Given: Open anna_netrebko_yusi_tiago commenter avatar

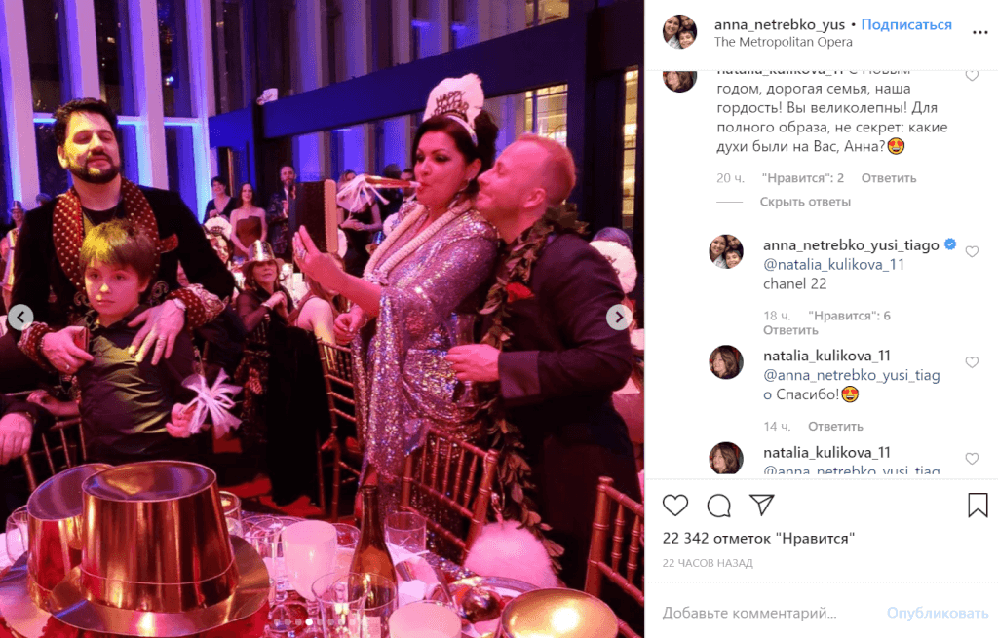Looking at the screenshot, I should tap(725, 251).
